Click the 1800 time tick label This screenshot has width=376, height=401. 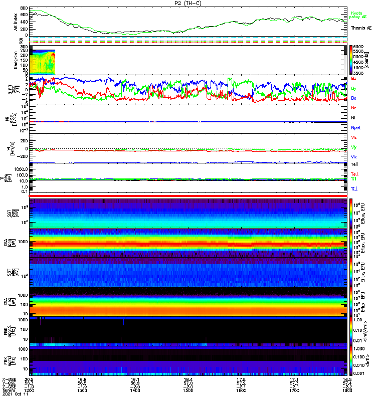tap(347, 390)
